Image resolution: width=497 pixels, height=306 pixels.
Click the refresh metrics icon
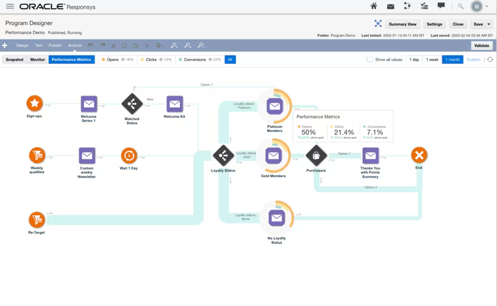point(490,60)
